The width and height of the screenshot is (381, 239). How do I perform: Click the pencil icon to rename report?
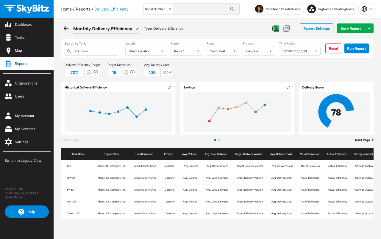click(x=138, y=29)
